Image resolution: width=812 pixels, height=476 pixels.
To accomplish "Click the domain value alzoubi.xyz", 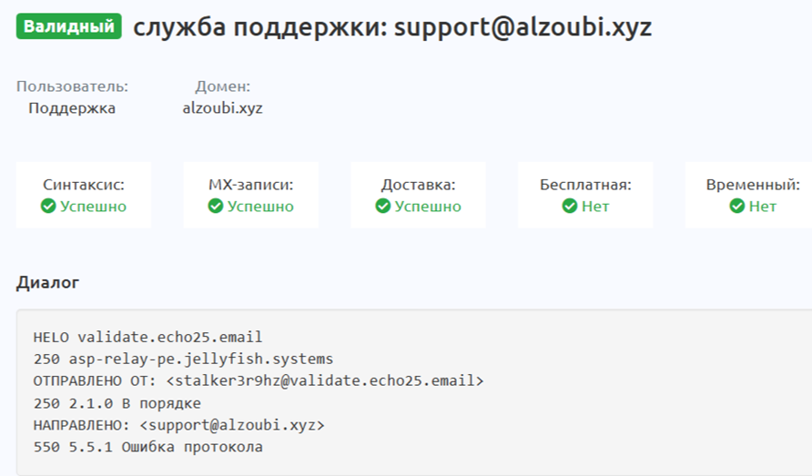I will pos(222,108).
